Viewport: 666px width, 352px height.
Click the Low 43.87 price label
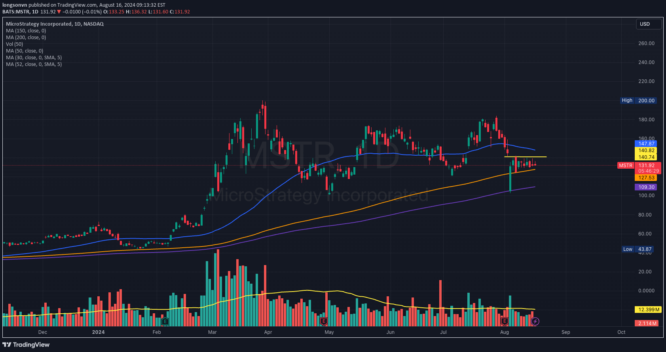coord(638,249)
